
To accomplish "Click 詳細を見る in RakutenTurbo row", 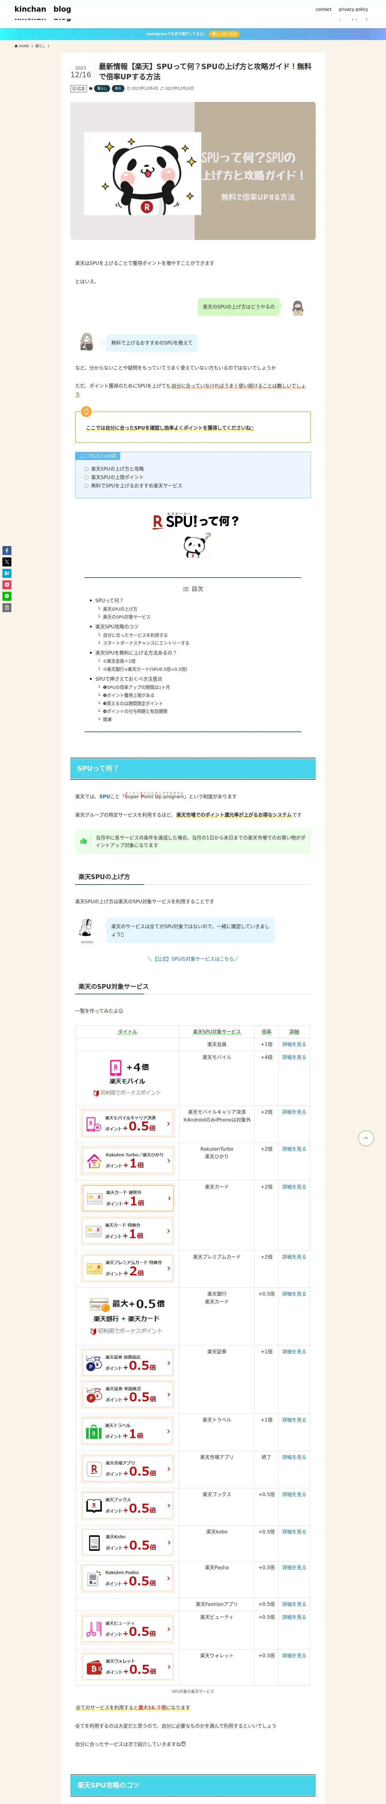I will [x=294, y=1149].
